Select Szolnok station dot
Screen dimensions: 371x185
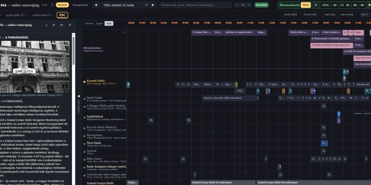(84, 151)
